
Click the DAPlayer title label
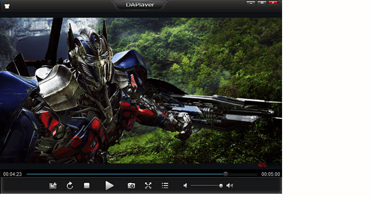[x=140, y=5]
